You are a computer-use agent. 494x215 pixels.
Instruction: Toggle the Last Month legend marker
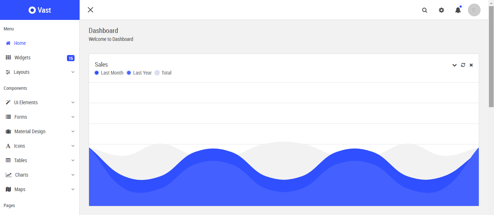97,73
